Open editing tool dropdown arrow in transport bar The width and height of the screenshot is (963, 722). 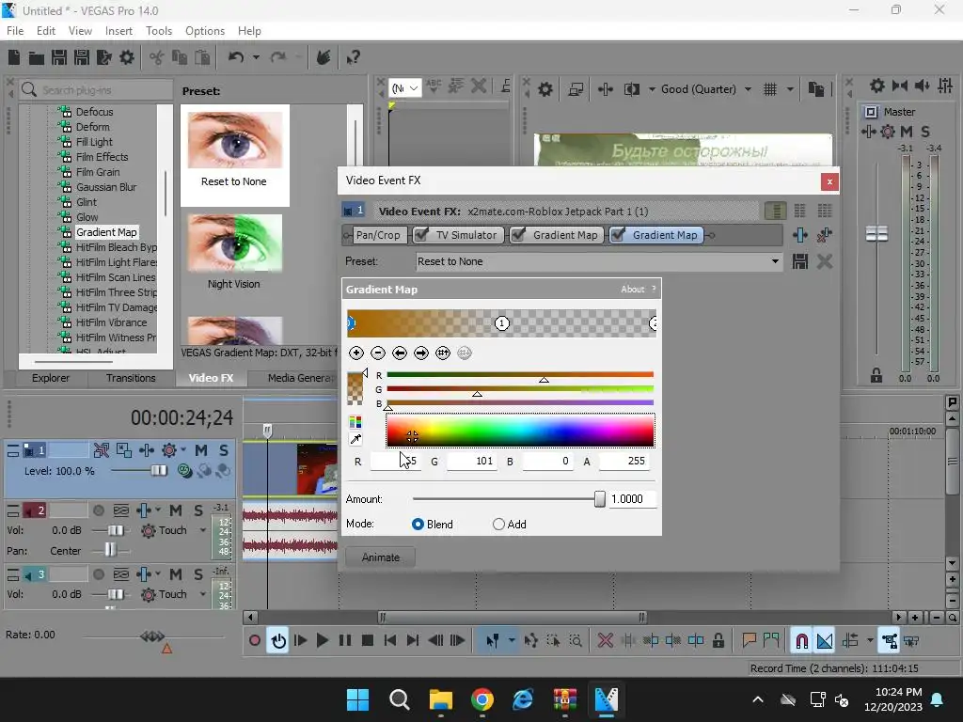click(x=512, y=641)
